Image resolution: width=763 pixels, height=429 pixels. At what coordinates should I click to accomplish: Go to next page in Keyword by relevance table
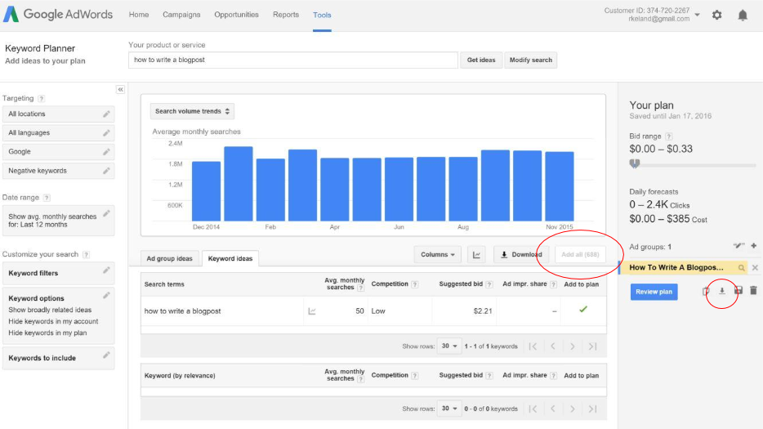pos(572,409)
